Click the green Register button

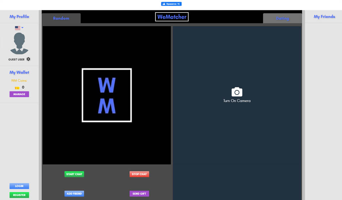[x=19, y=195]
